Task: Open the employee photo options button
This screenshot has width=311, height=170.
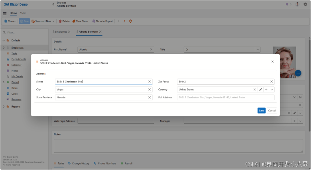Action: [298, 73]
